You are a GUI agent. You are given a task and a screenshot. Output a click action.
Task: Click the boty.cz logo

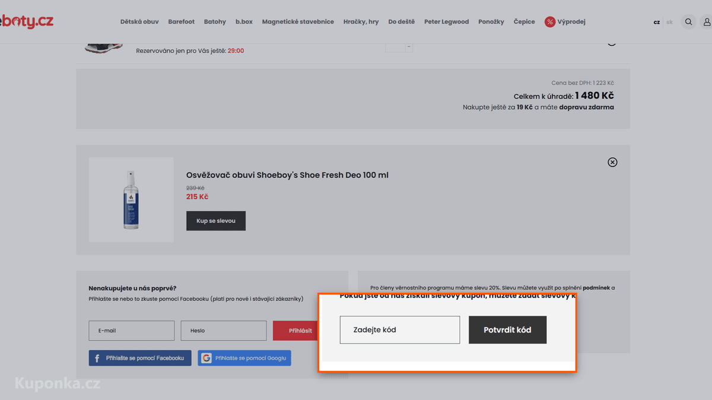pos(27,21)
